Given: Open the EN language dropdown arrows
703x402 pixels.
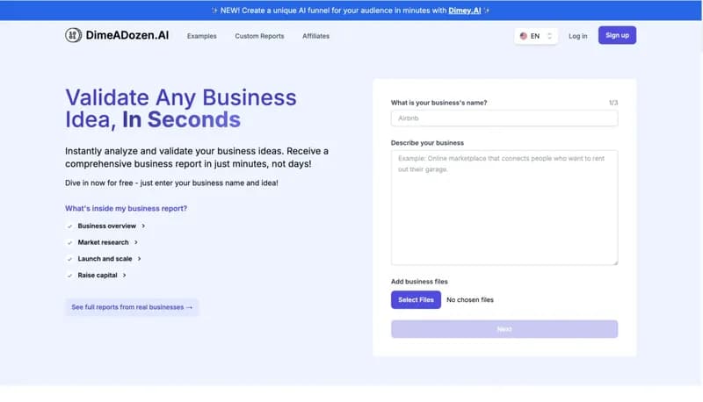Looking at the screenshot, I should coord(550,36).
